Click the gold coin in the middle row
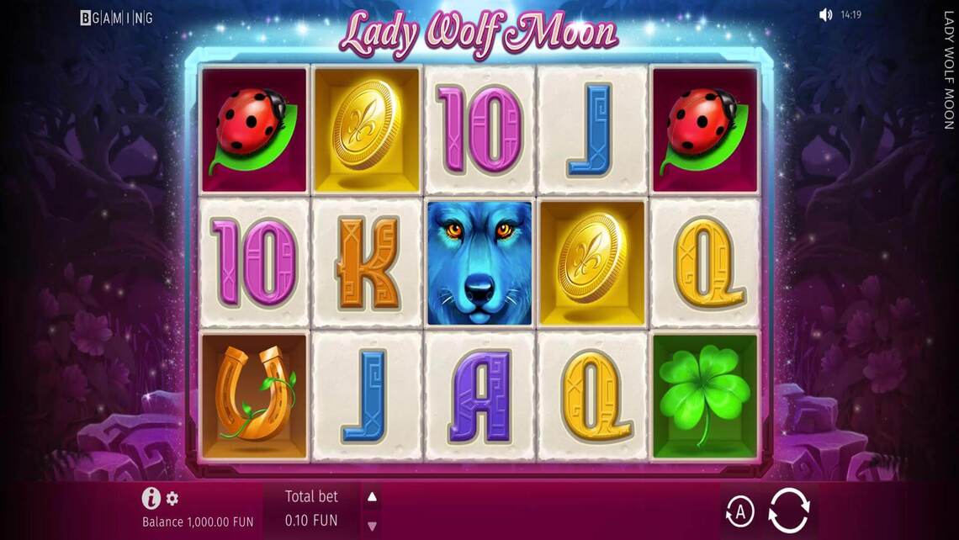The image size is (959, 540). click(592, 263)
